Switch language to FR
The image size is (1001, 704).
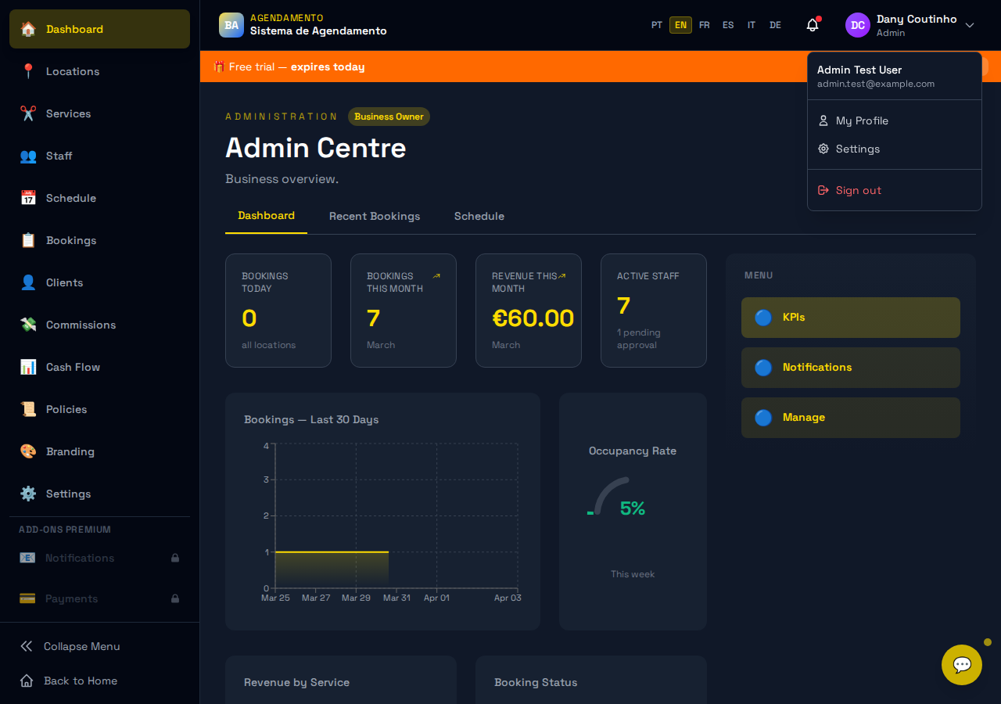705,25
